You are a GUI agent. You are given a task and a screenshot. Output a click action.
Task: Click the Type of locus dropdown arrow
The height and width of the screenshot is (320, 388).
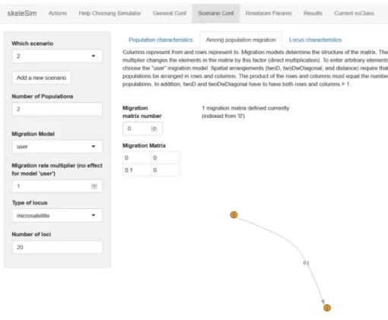pyautogui.click(x=94, y=215)
